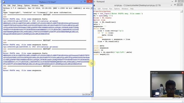Minimize the script.py editor window
This screenshot has width=184, height=103.
[x=171, y=5]
